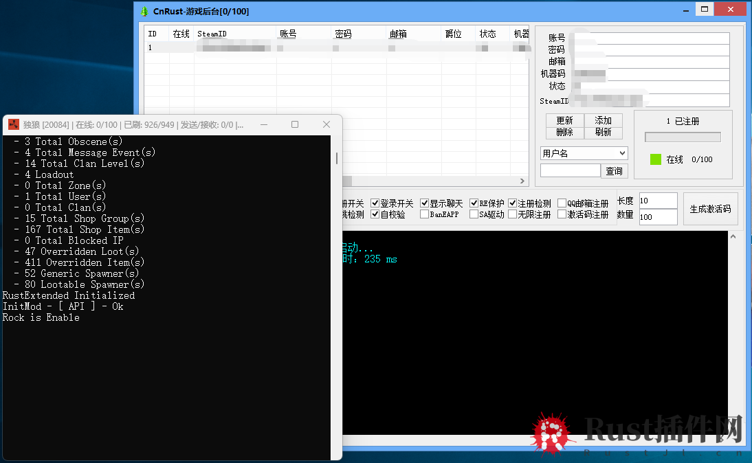Toggle the RE保护 checkbox
752x463 pixels.
473,202
